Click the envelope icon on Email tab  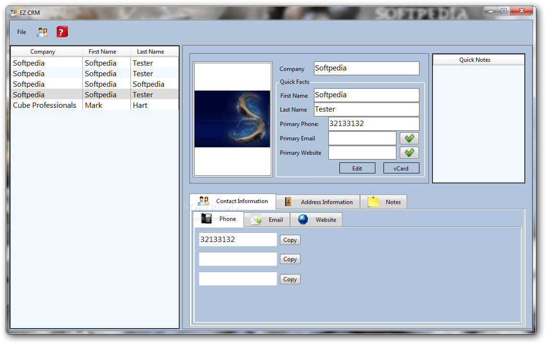tap(256, 219)
